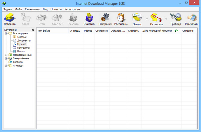
Task: Open the Вид menu
Action: point(45,9)
